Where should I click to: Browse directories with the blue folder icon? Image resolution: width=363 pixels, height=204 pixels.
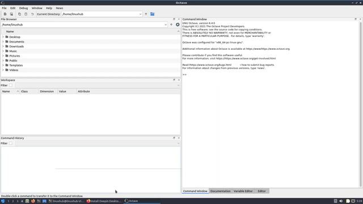pyautogui.click(x=153, y=14)
